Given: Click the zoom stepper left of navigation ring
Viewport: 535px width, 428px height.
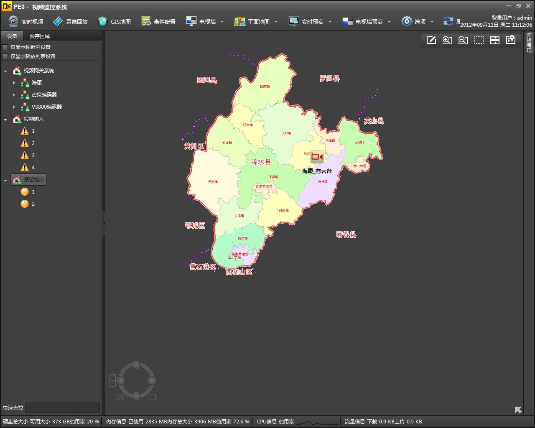Looking at the screenshot, I should [112, 380].
